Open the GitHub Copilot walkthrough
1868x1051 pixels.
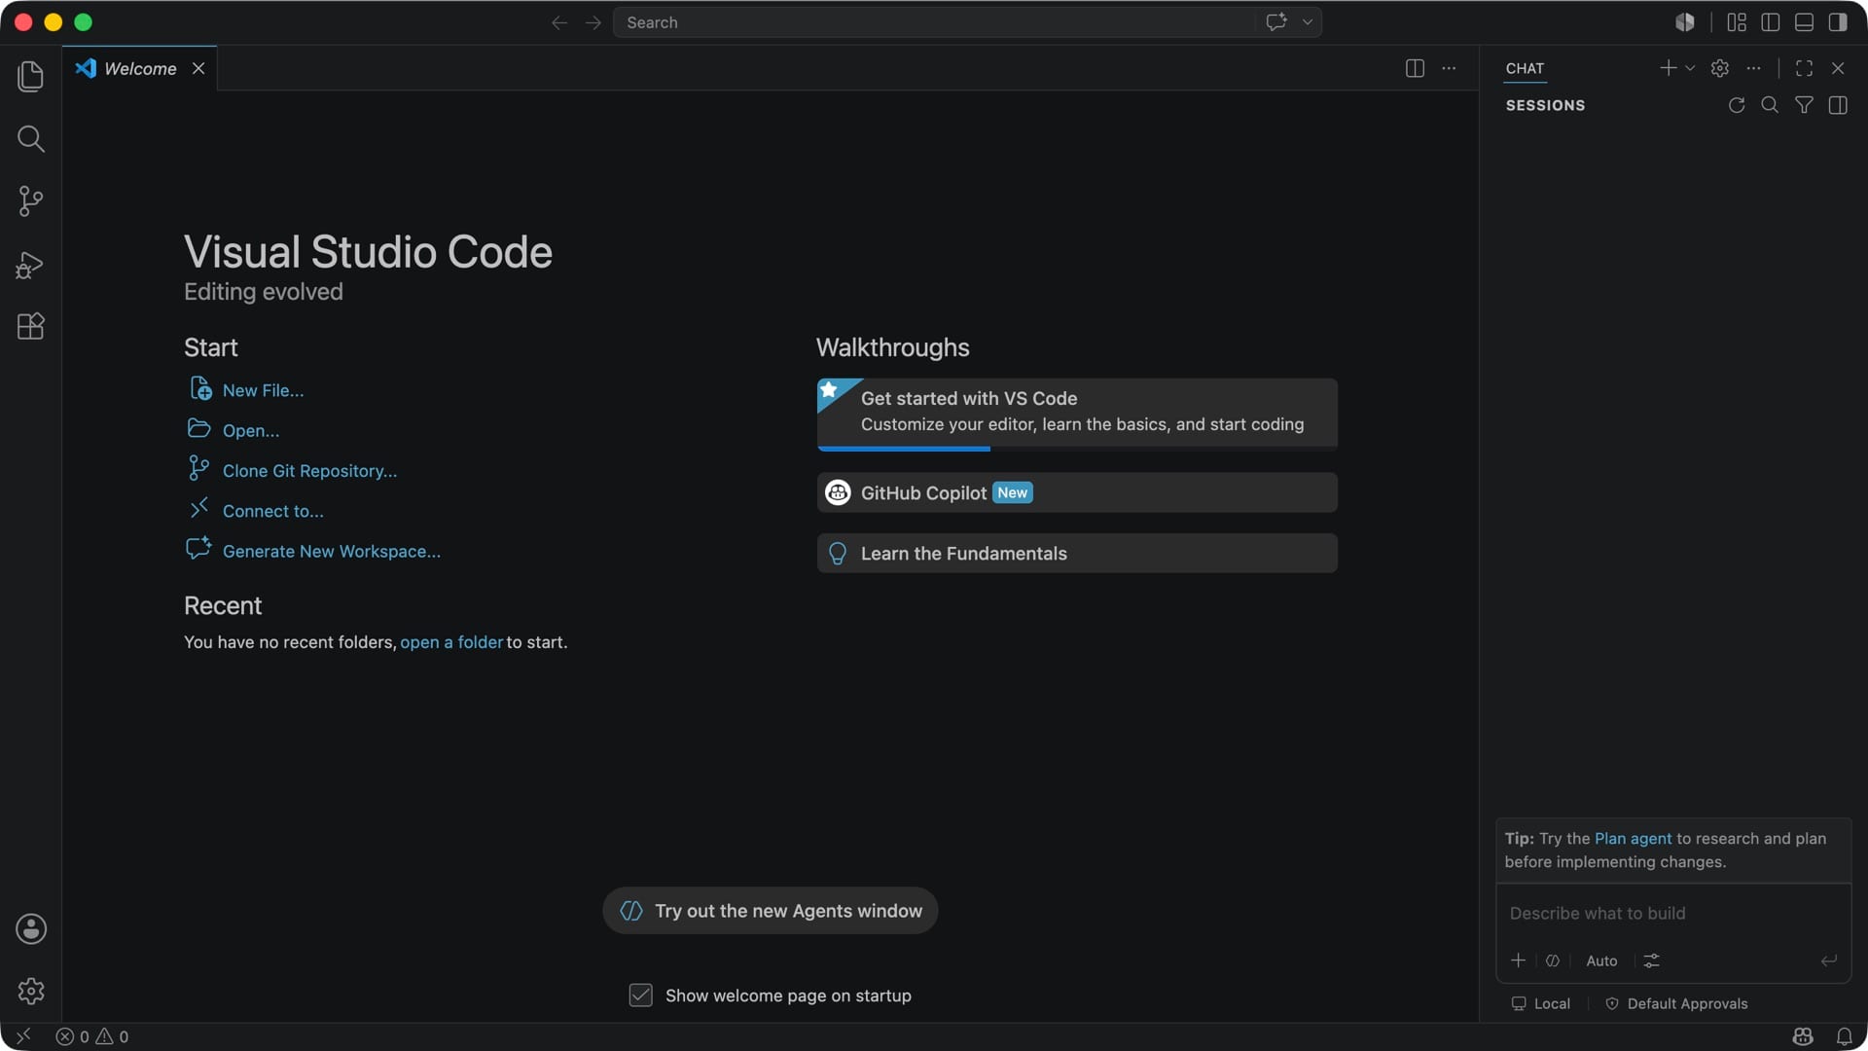click(x=1077, y=492)
